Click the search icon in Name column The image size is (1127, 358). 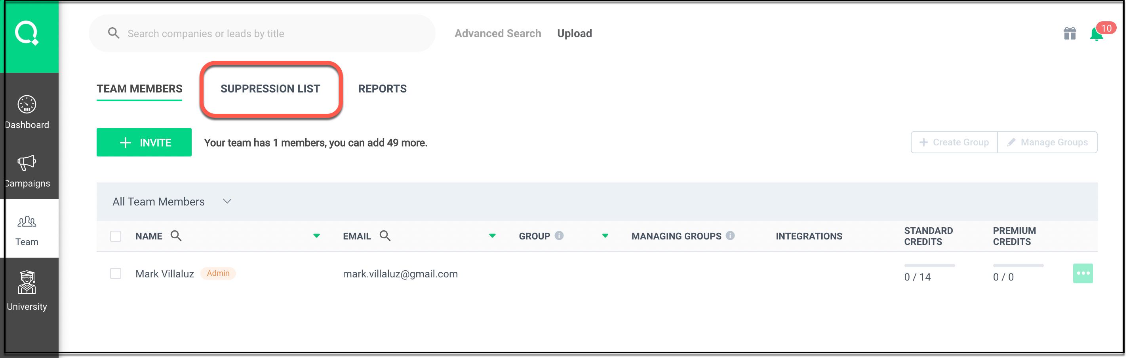176,236
